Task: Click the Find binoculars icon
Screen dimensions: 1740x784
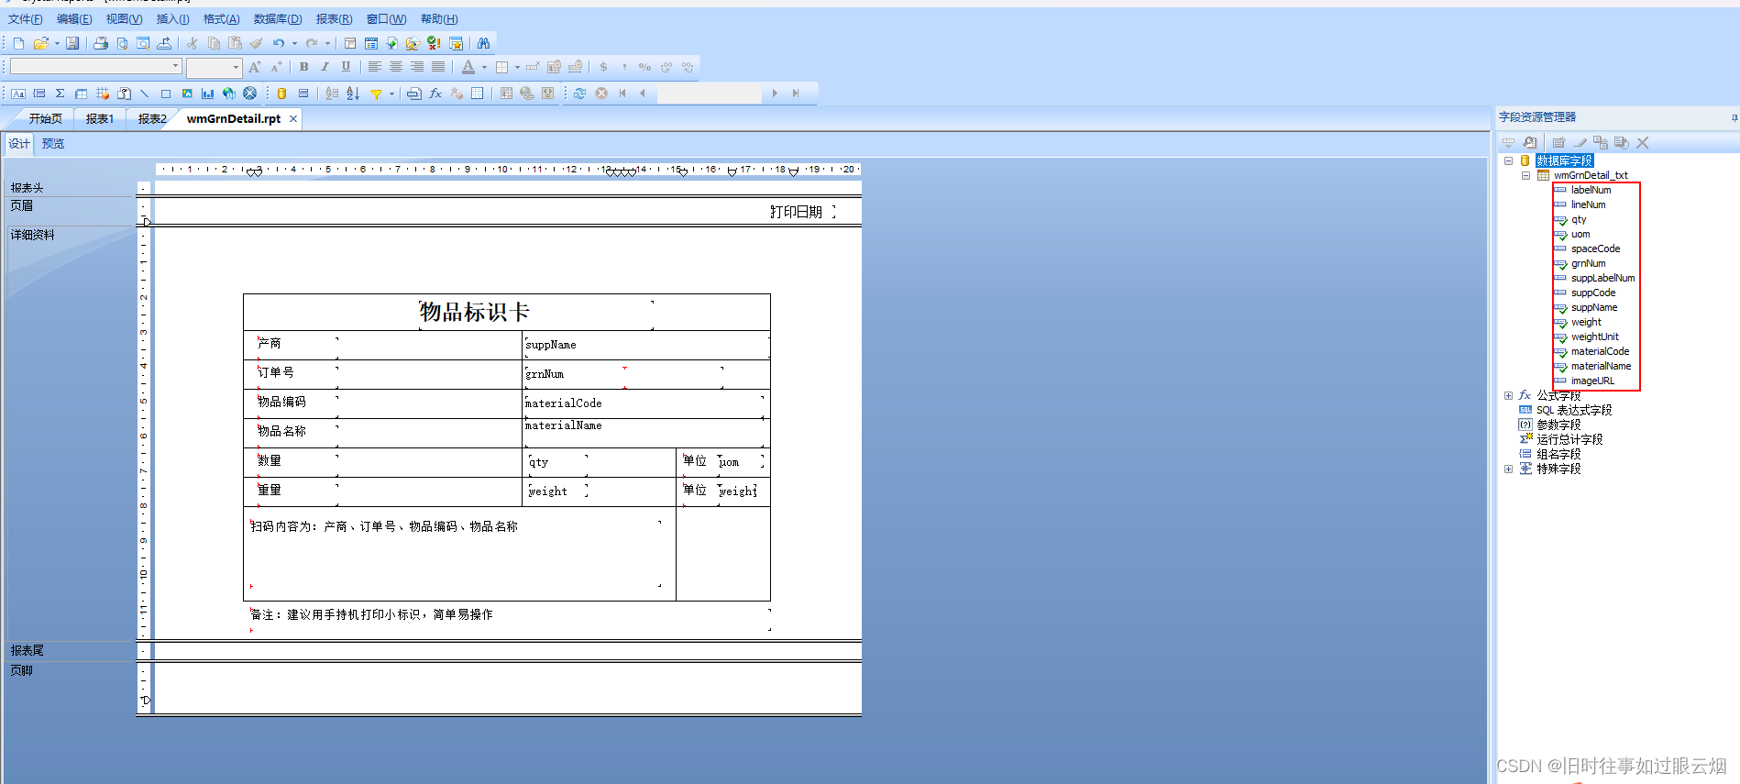Action: 483,43
